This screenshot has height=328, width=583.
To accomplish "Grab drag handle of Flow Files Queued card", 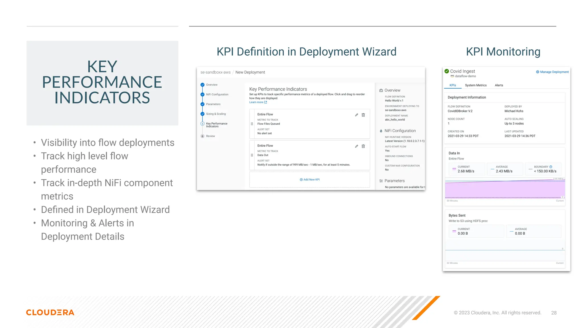I will click(252, 124).
